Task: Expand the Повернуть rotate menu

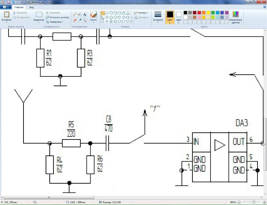Action: (54, 22)
